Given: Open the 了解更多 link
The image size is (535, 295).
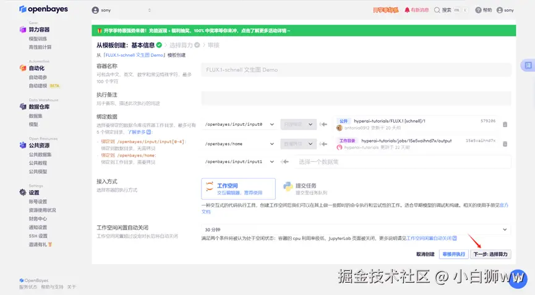Looking at the screenshot, I should coord(137,132).
